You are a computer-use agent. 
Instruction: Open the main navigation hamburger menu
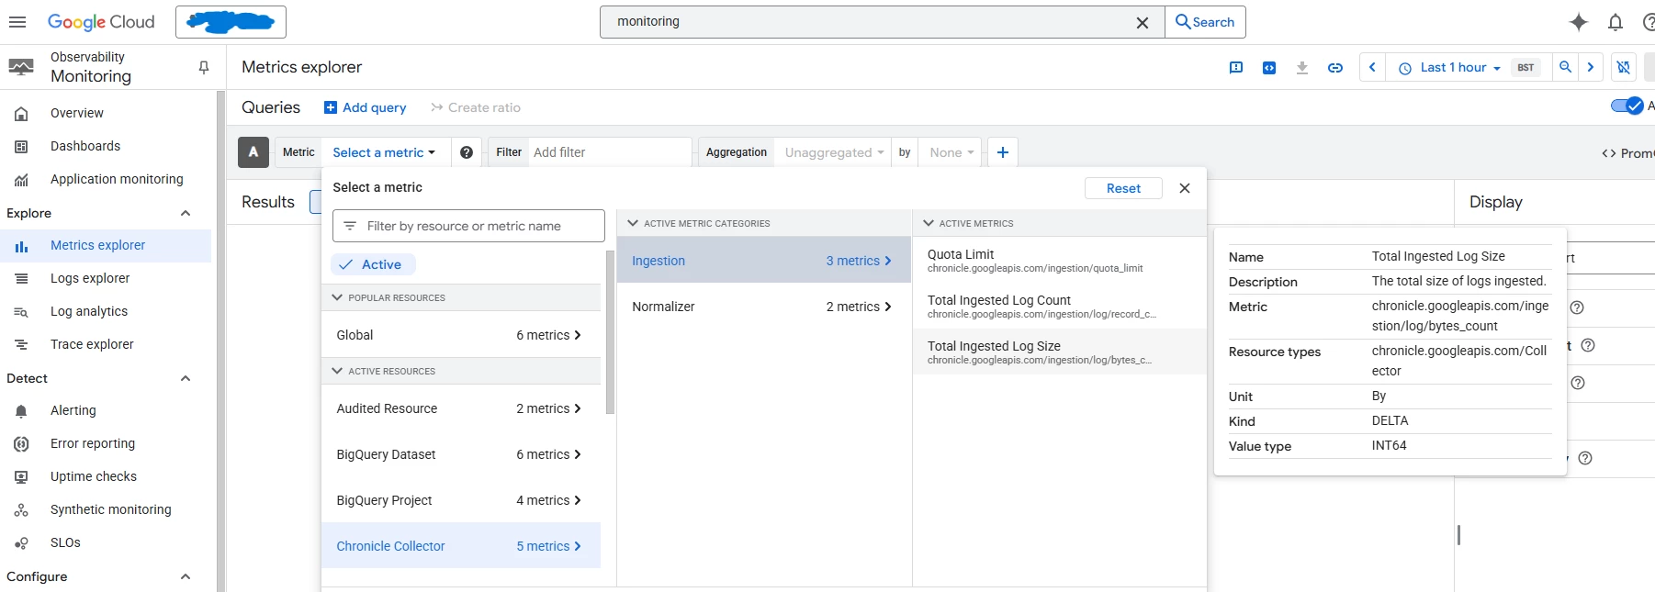tap(17, 22)
